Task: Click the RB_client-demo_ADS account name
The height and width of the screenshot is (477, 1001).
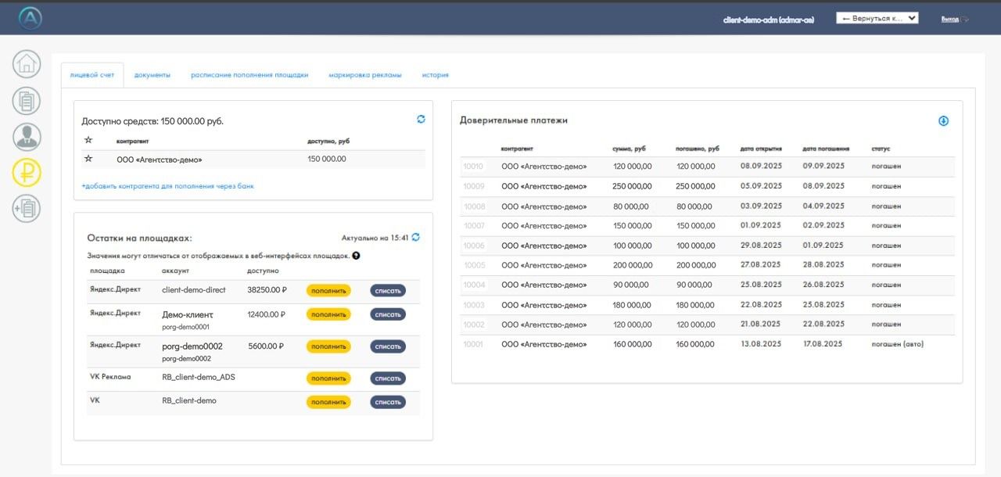Action: click(x=199, y=377)
